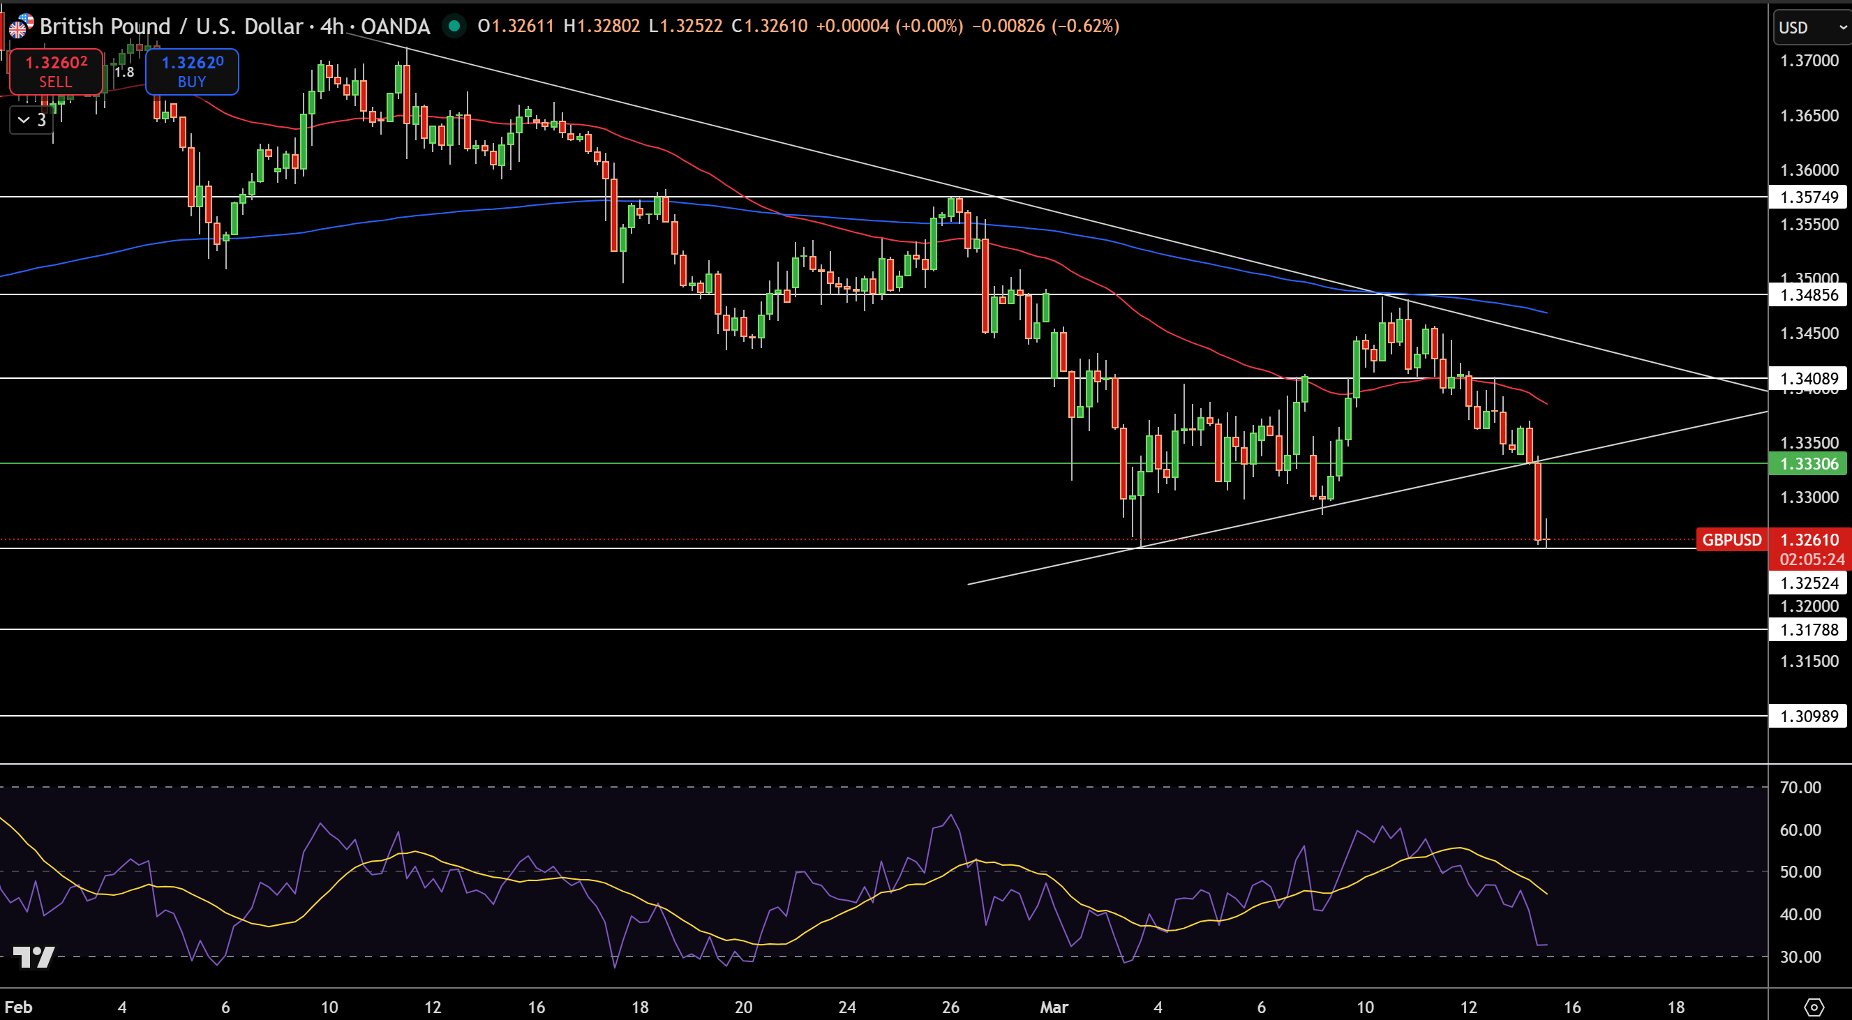Image resolution: width=1852 pixels, height=1020 pixels.
Task: Click the candle countdown timer 02:05:24
Action: (x=1812, y=560)
